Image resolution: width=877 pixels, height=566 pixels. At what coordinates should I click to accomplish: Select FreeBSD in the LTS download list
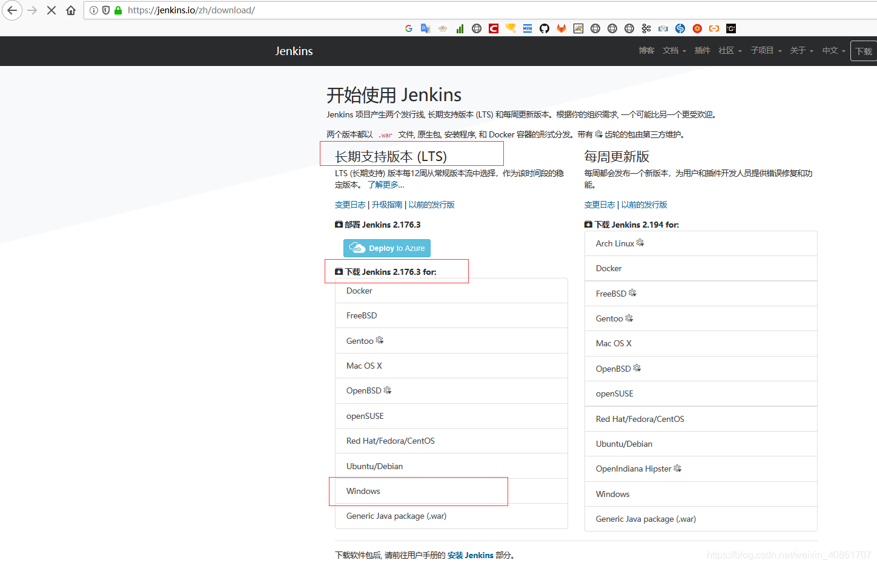click(x=451, y=315)
